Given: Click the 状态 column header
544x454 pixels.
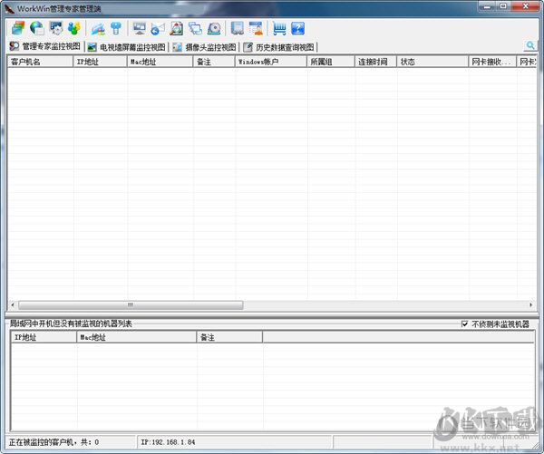Looking at the screenshot, I should click(432, 62).
